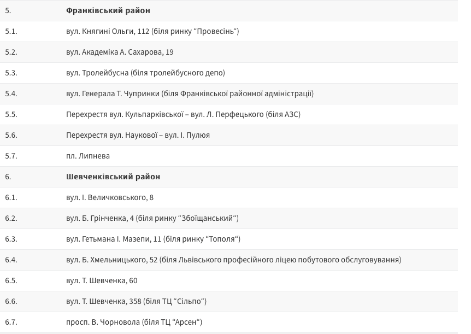Click row number 5.7. in the first column
Screen dimensions: 471x334
11,156
